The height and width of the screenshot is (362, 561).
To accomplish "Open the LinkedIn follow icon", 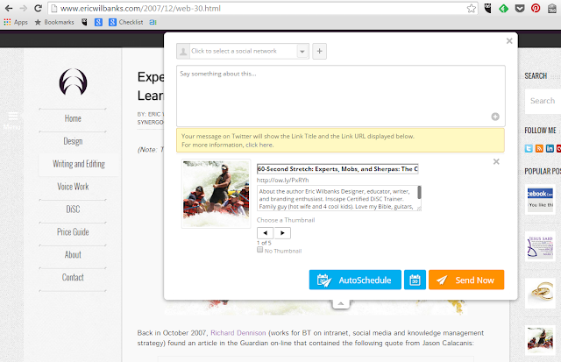I will tap(550, 148).
